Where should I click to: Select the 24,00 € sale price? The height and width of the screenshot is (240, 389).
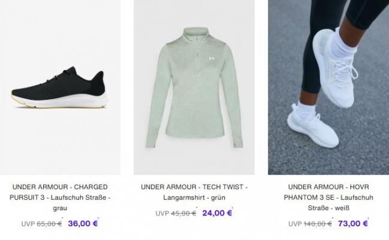(217, 213)
